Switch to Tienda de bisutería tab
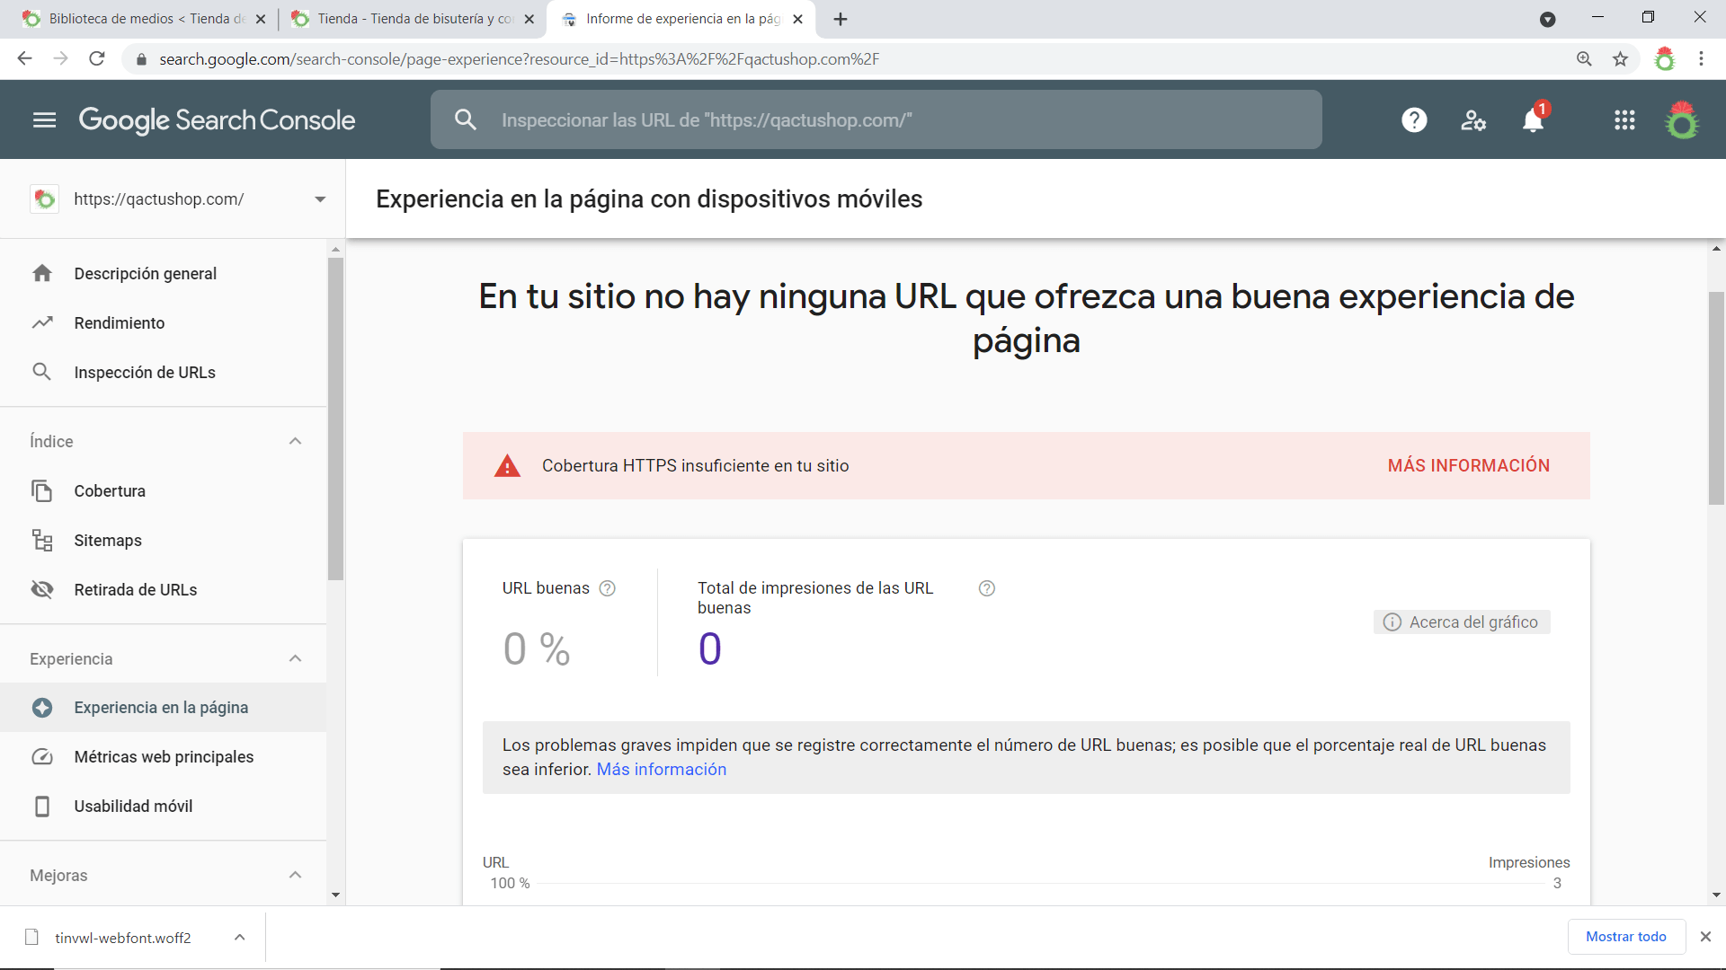Screen dimensions: 1726x970 coord(411,19)
